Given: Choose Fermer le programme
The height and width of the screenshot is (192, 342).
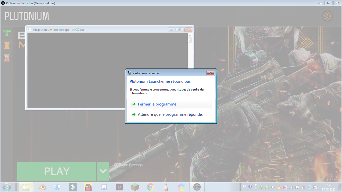Looking at the screenshot, I should click(171, 104).
